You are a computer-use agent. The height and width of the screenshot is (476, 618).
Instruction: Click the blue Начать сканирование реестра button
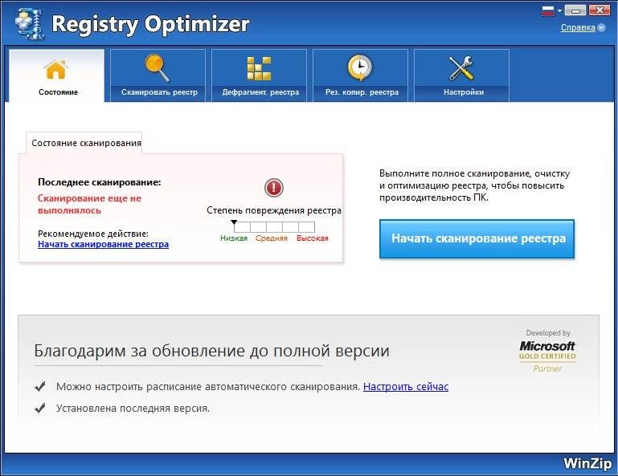point(477,238)
